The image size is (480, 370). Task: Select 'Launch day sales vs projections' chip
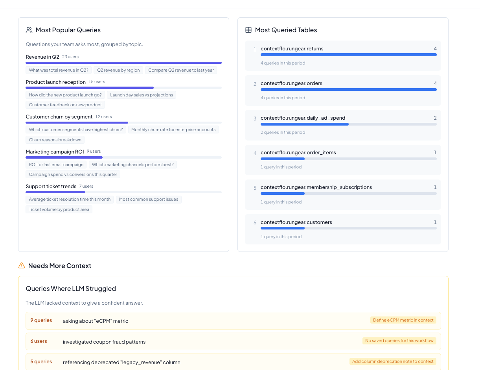[x=142, y=95]
